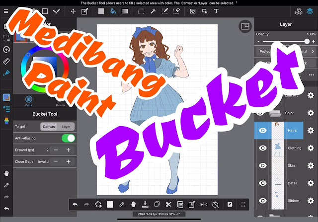318x222 pixels.
Task: Click the Save icon in bottom bar
Action: click(145, 205)
